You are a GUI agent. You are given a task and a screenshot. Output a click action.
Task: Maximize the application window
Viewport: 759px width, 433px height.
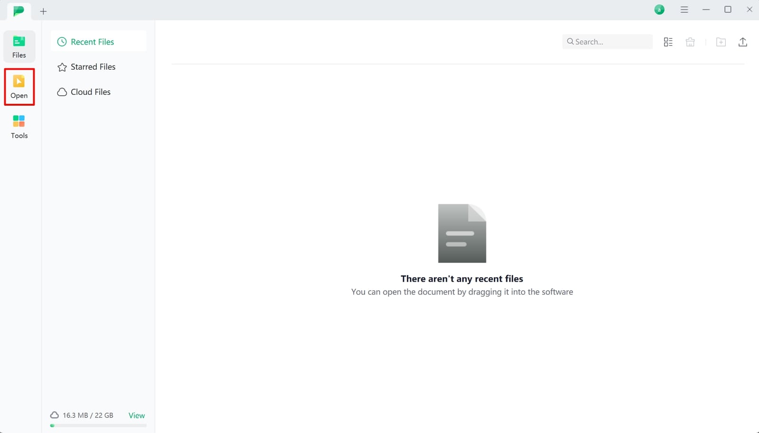[x=728, y=9]
